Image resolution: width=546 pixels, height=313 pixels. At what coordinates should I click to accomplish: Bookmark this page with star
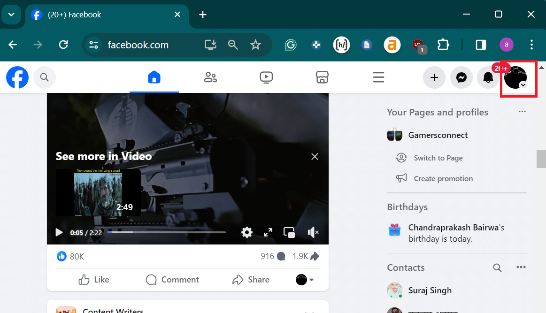pyautogui.click(x=255, y=45)
